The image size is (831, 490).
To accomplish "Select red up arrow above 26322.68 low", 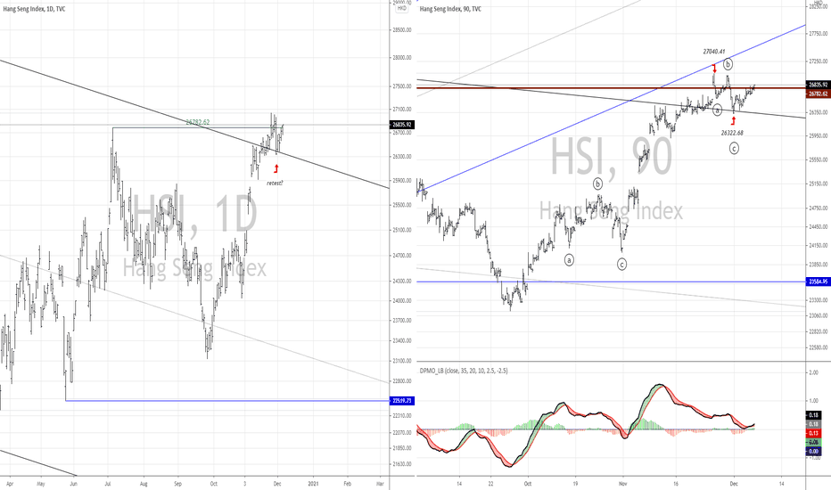I will (x=734, y=121).
